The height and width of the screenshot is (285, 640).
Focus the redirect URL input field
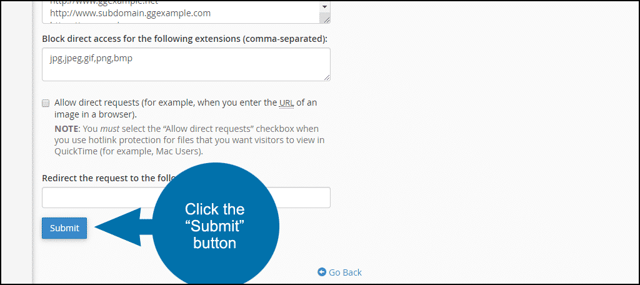(x=186, y=197)
